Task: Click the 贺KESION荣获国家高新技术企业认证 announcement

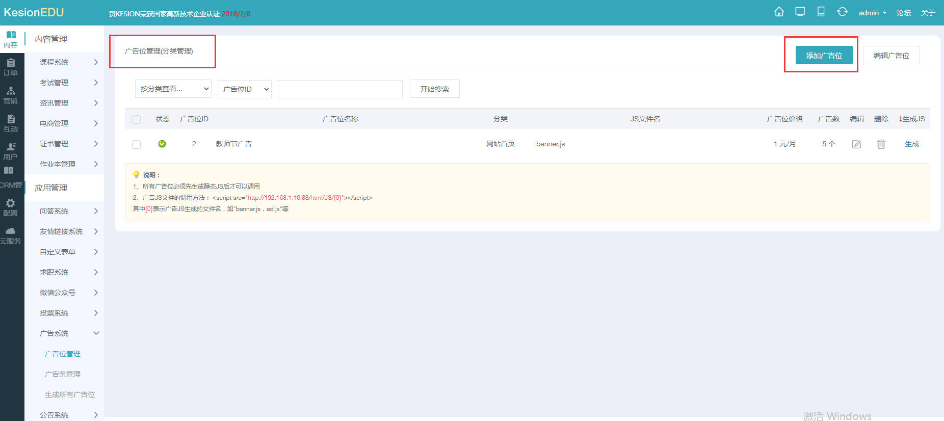Action: point(179,14)
